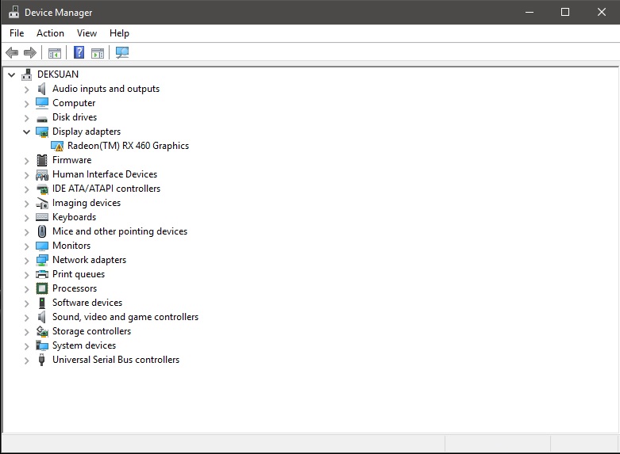620x454 pixels.
Task: Expand the Processors category
Action: [26, 289]
